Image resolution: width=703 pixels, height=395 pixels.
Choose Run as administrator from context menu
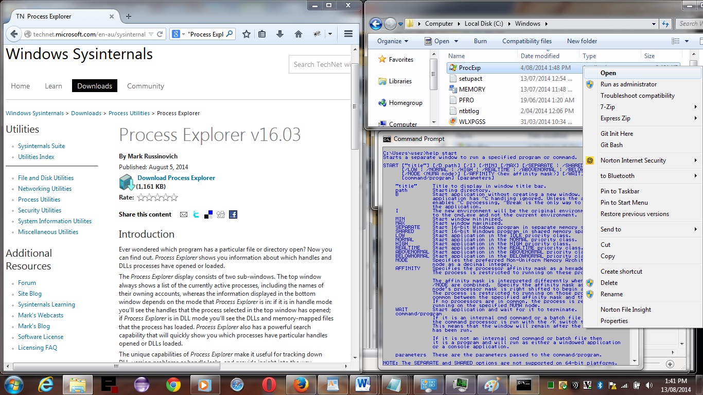[628, 84]
